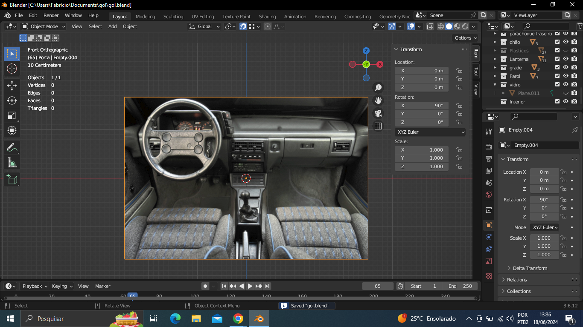The height and width of the screenshot is (327, 583).
Task: Switch to orthographic/perspective grid icon
Action: click(x=378, y=126)
